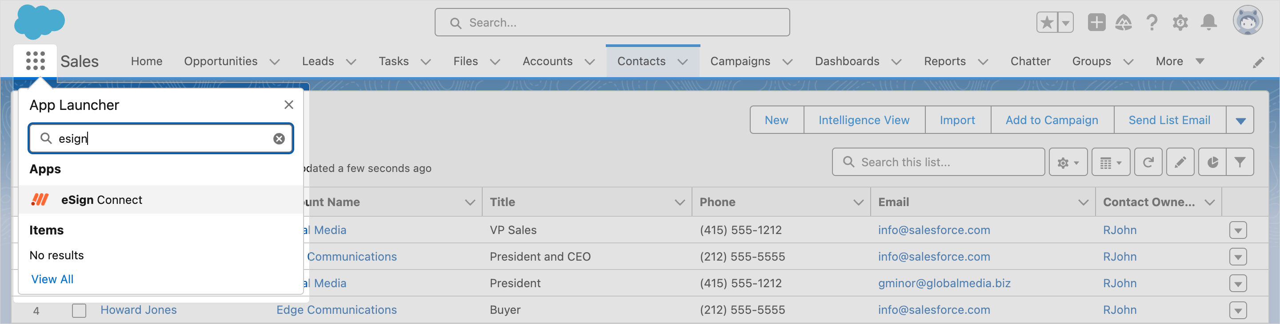
Task: Open the eSign Connect app
Action: 102,199
